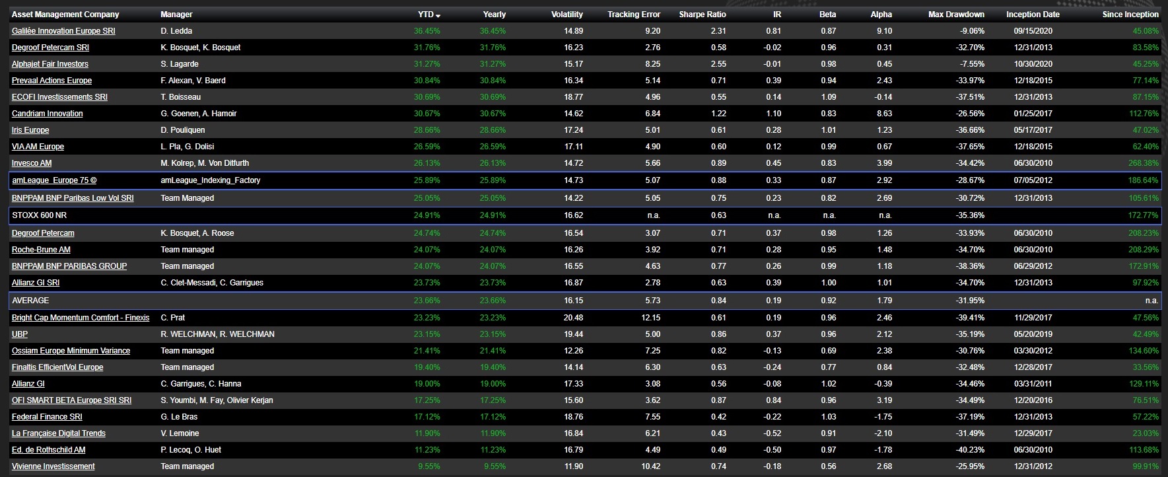The image size is (1168, 477).
Task: Click YTD value 9.55%
Action: 429,466
